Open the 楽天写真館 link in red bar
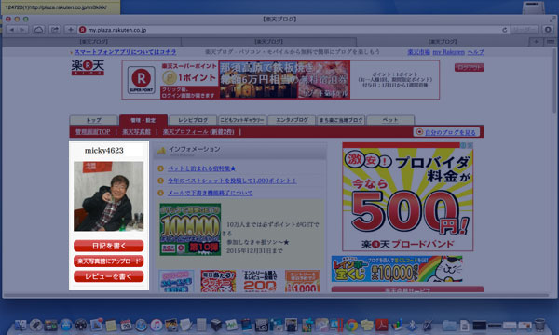 (x=136, y=132)
